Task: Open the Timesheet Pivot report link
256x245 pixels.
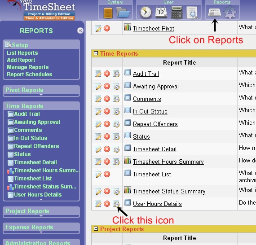Action: 153,28
